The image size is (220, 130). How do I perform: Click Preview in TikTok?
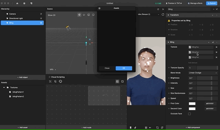pos(174,3)
